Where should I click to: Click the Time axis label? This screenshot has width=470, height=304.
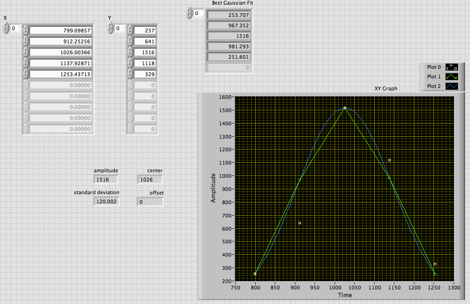point(345,295)
